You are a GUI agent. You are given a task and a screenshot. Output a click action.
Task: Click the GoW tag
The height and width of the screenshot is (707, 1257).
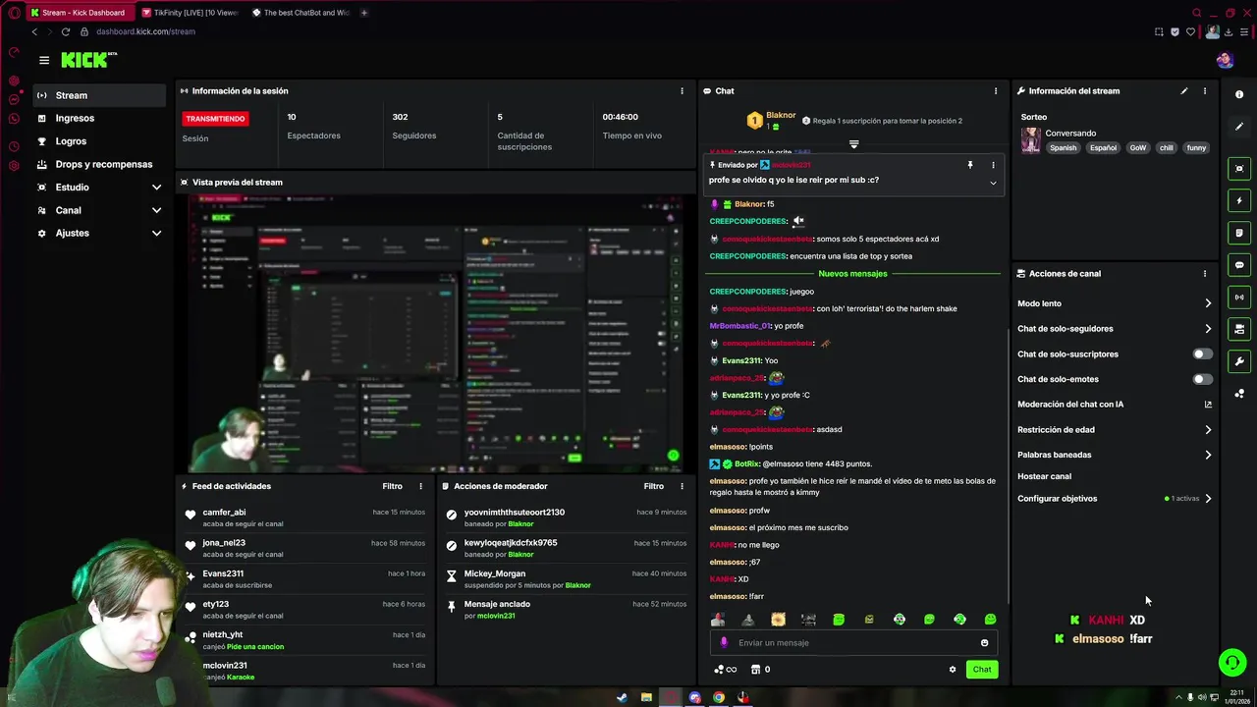point(1137,148)
